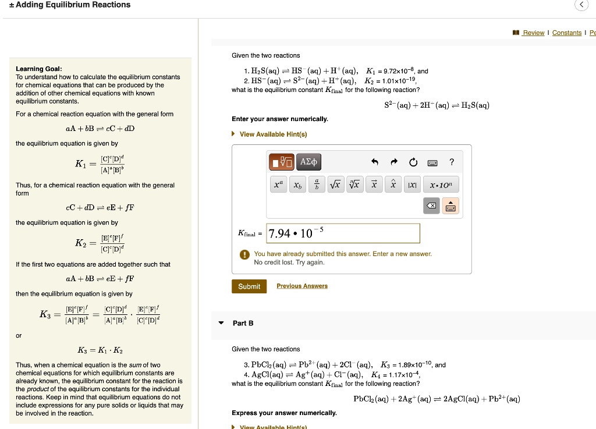Open help with the question mark icon
Screen dimensions: 596x429
452,162
